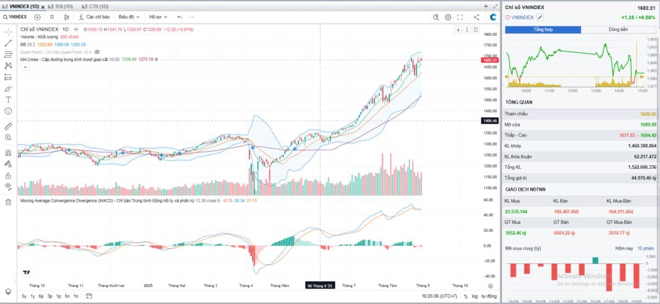The height and width of the screenshot is (304, 660).
Task: Open the D timeframe interval selector
Action: pyautogui.click(x=52, y=17)
